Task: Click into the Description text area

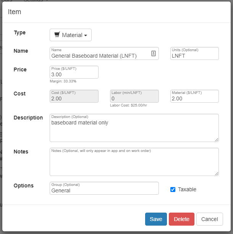Action: click(134, 128)
